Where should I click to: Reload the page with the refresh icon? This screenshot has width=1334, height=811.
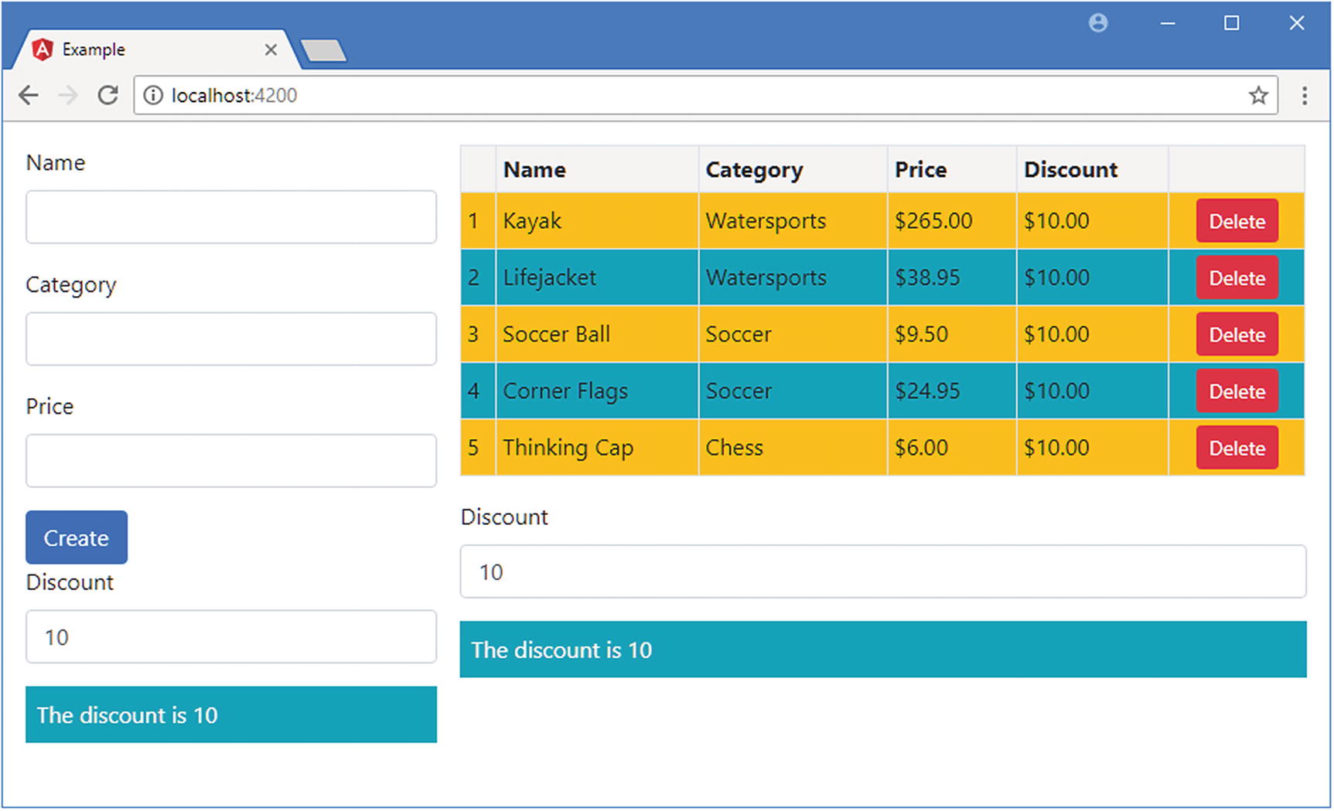pyautogui.click(x=107, y=95)
